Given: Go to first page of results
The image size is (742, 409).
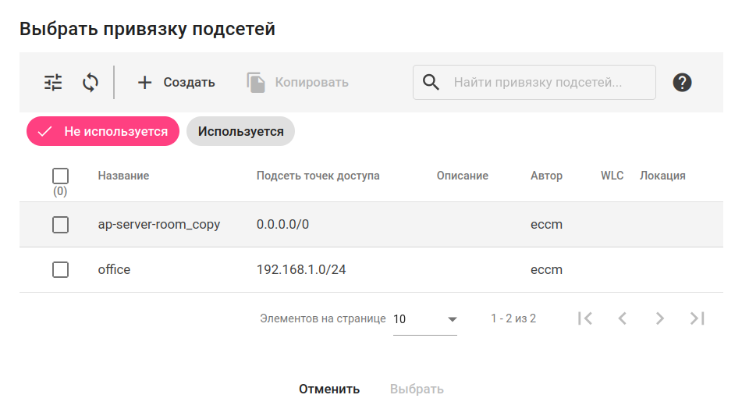Looking at the screenshot, I should (585, 318).
